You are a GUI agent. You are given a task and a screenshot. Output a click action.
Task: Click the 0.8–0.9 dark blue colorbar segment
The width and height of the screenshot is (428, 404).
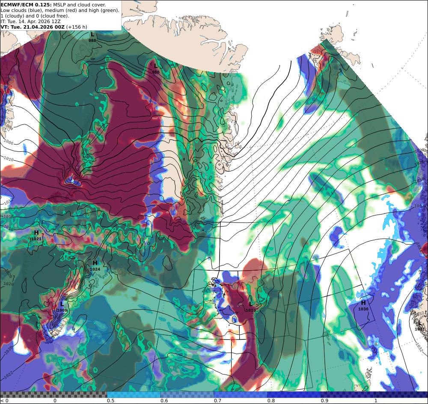(294, 395)
